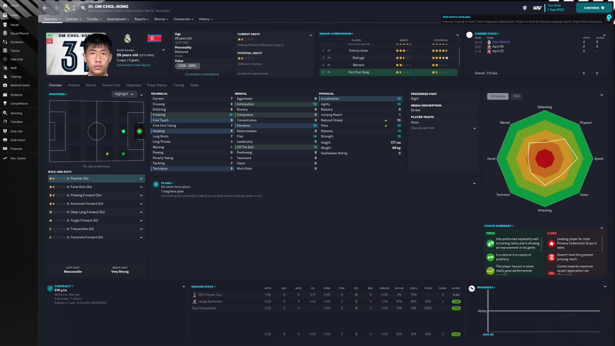Screen dimensions: 615x346
Task: Open the Reports menu
Action: 142,19
